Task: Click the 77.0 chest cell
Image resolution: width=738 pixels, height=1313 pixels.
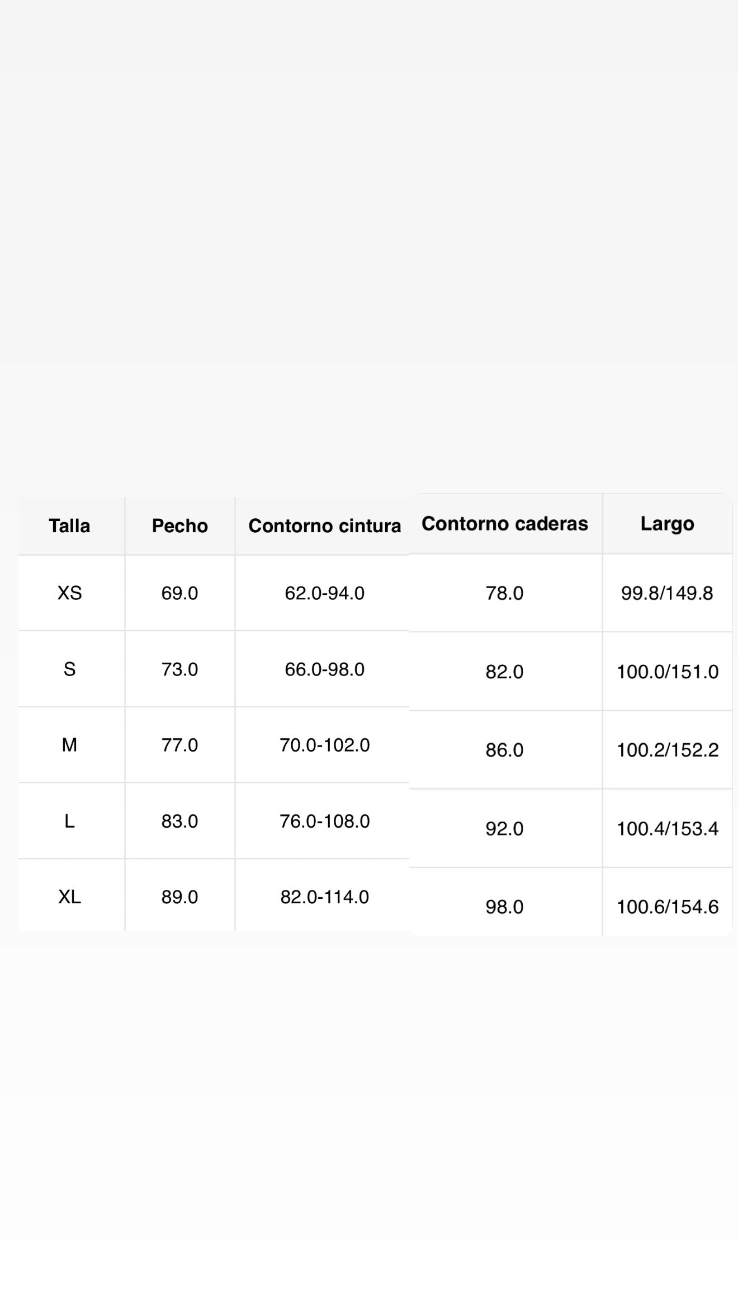Action: coord(180,745)
